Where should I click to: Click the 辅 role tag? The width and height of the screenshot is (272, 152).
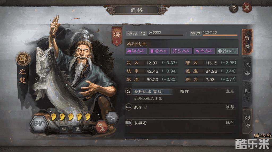64,129
